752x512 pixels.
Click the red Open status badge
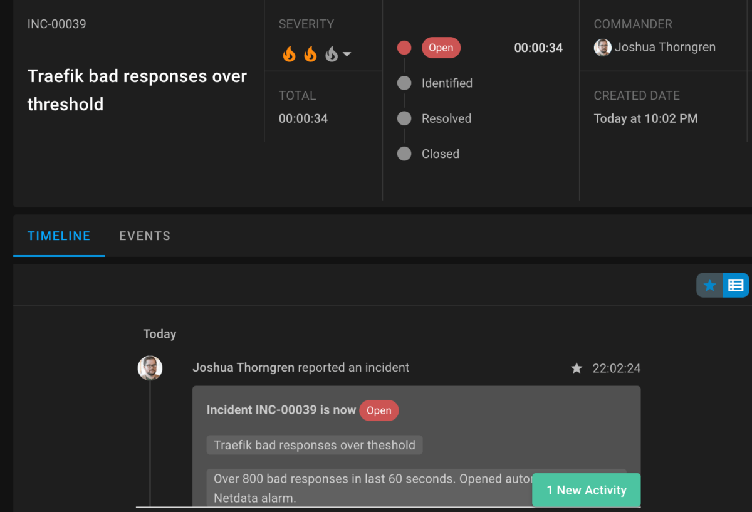[441, 48]
